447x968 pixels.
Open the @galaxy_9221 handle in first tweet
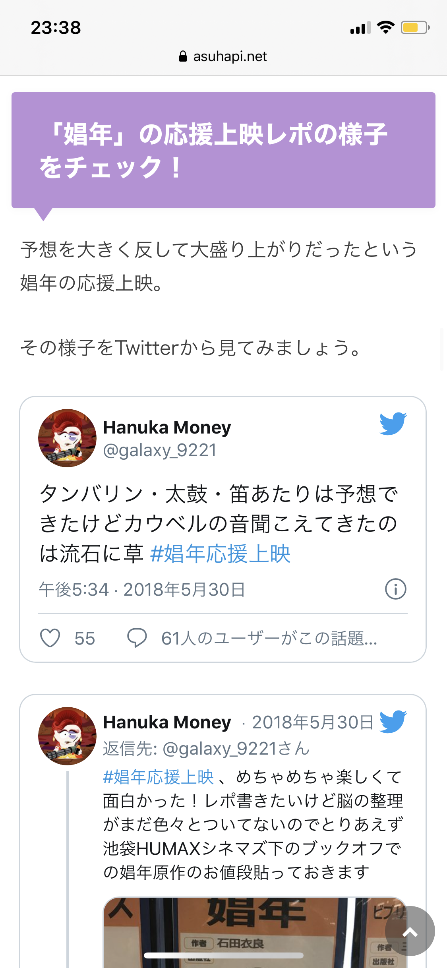pos(160,451)
